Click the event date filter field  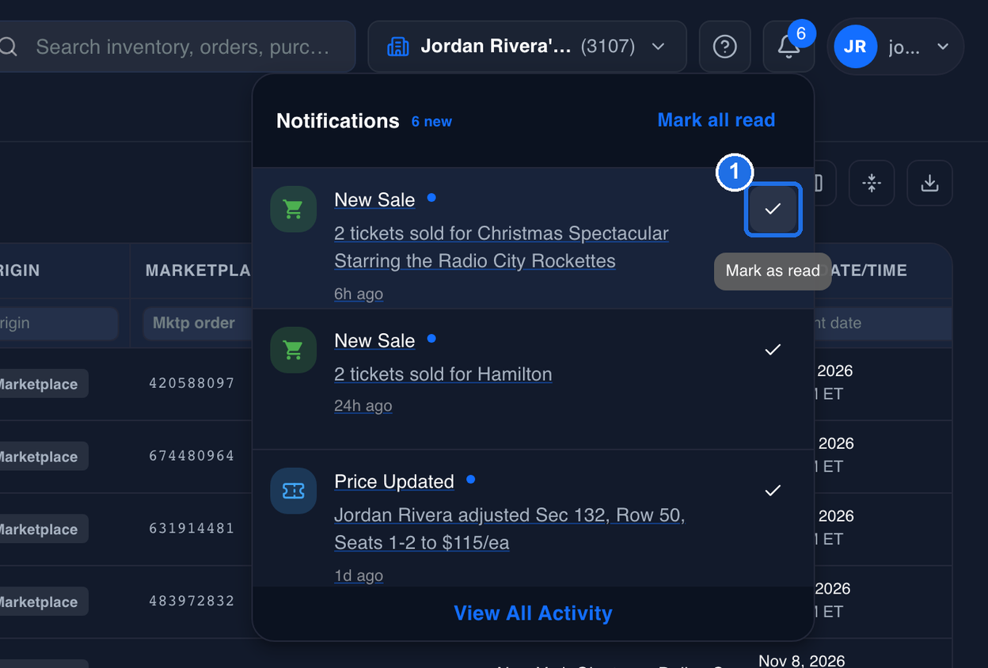point(883,323)
